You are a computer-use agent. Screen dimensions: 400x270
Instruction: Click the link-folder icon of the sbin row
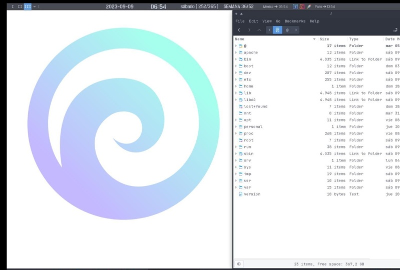click(x=241, y=153)
